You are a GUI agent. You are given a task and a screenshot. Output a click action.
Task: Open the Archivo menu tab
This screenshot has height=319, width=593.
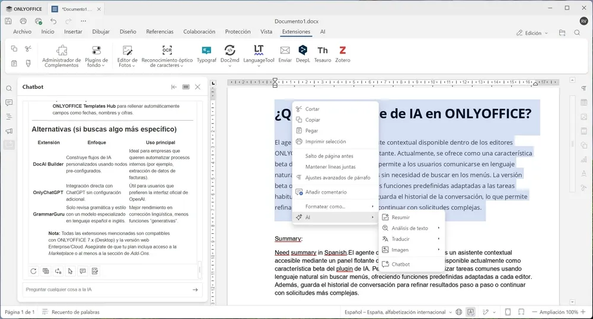(x=23, y=32)
